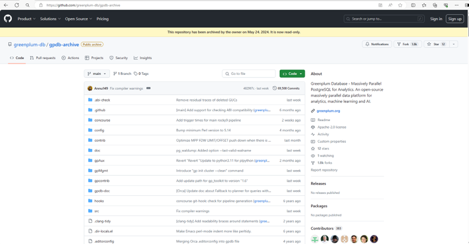Expand commit message ellipsis for Fix compiler warnings
The width and height of the screenshot is (469, 244).
[149, 88]
